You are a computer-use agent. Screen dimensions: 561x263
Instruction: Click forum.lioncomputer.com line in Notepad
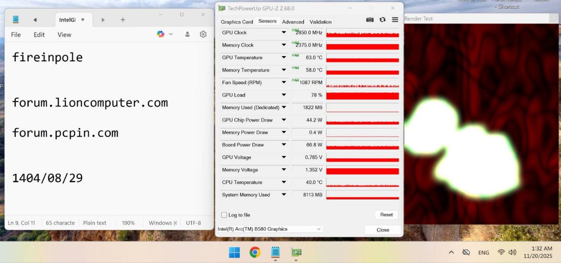[90, 103]
